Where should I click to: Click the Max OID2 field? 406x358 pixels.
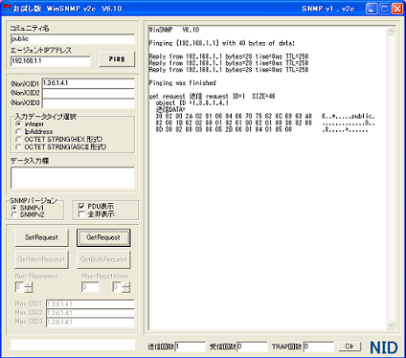click(x=90, y=313)
